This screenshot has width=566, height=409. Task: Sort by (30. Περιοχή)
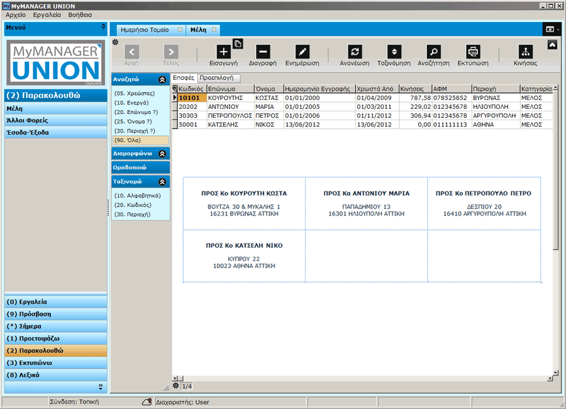pyautogui.click(x=133, y=215)
